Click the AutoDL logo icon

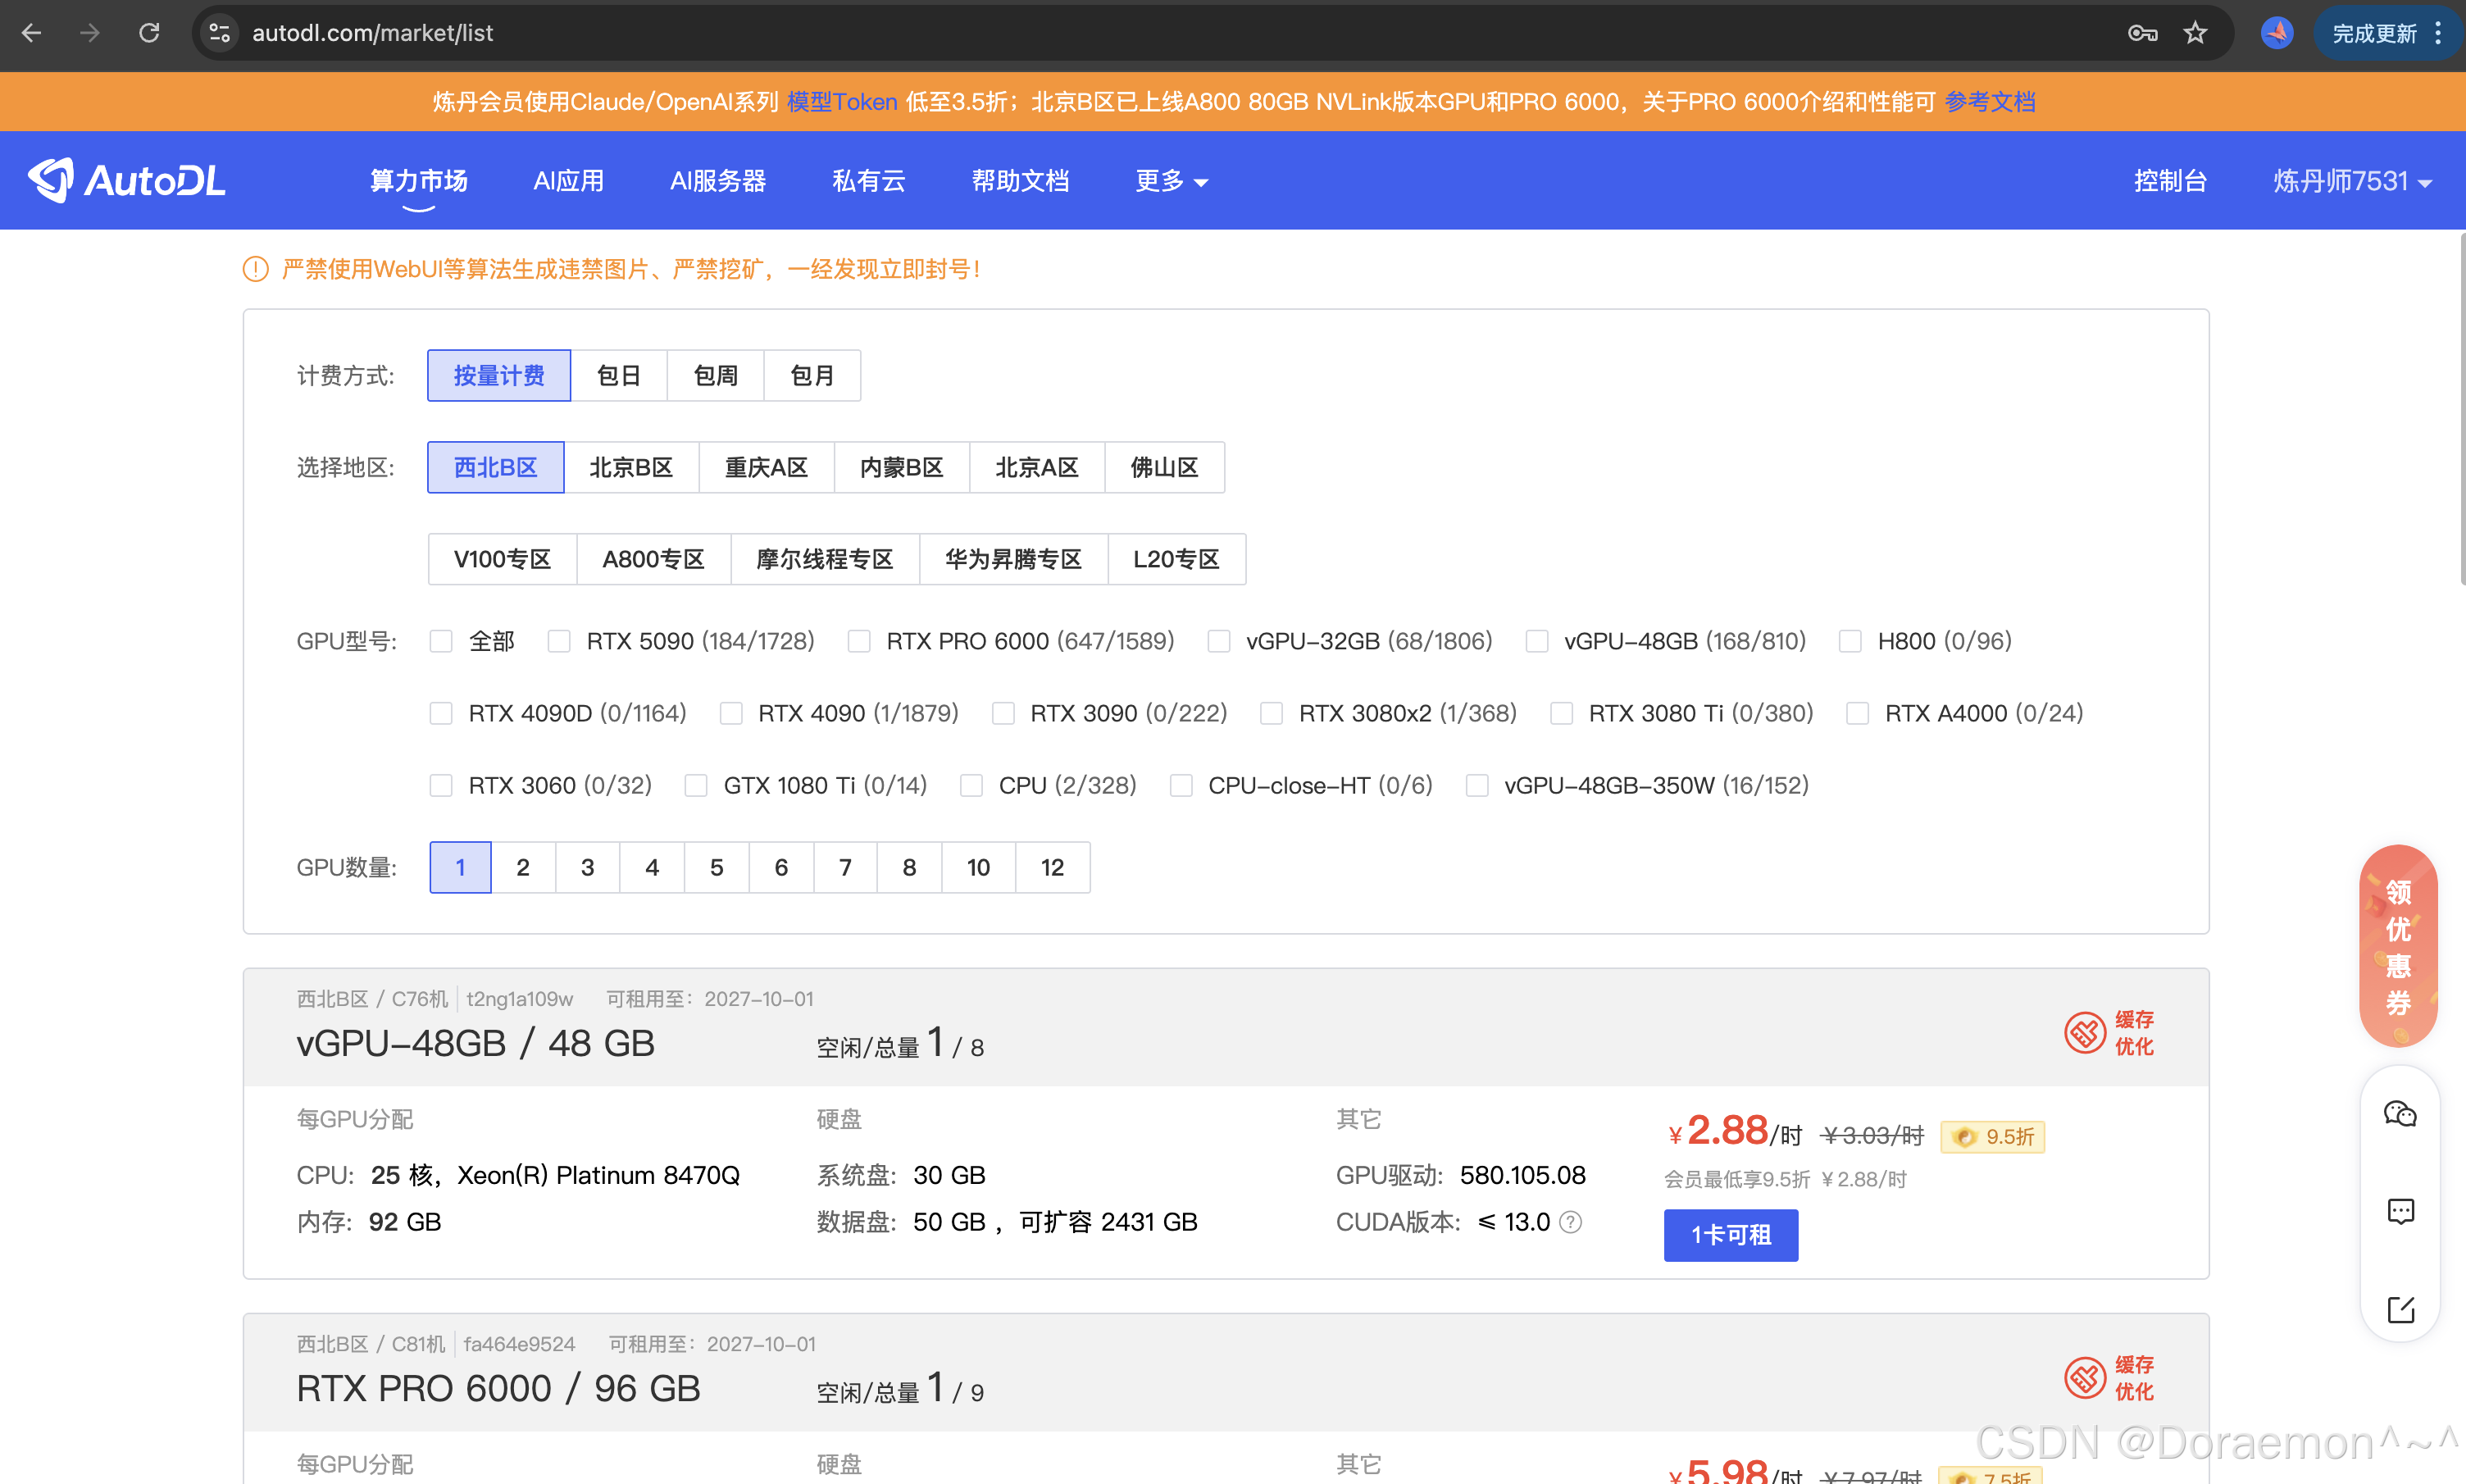point(50,180)
